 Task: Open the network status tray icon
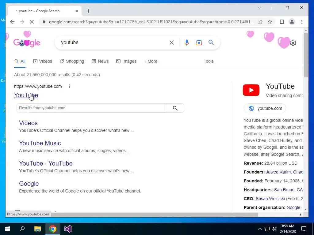point(267,229)
